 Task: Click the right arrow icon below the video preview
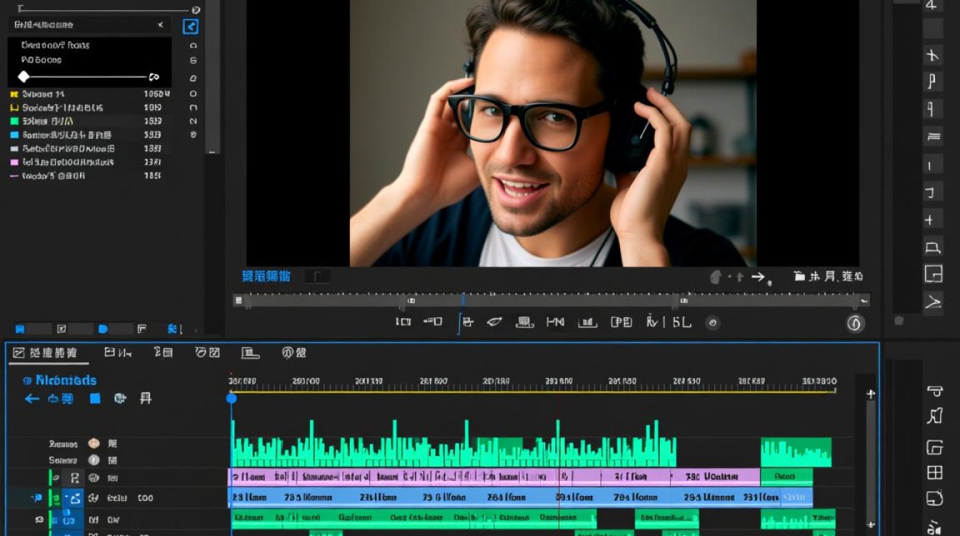(758, 277)
